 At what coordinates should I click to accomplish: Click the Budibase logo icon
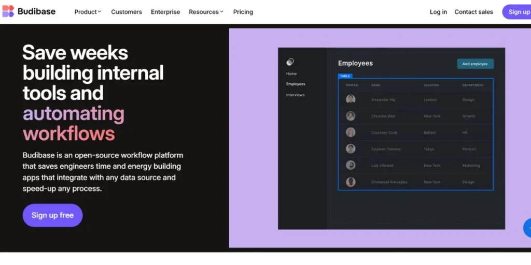click(x=8, y=11)
